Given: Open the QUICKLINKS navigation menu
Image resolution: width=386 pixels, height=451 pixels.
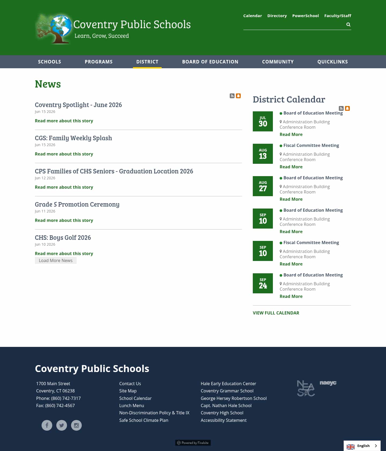Looking at the screenshot, I should 332,62.
